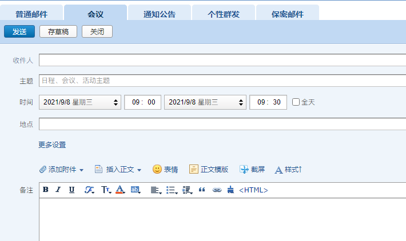Switch to <HTML> source mode

click(x=253, y=190)
